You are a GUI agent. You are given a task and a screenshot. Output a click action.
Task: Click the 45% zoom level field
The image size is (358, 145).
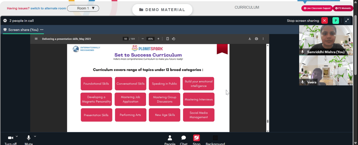(150, 39)
